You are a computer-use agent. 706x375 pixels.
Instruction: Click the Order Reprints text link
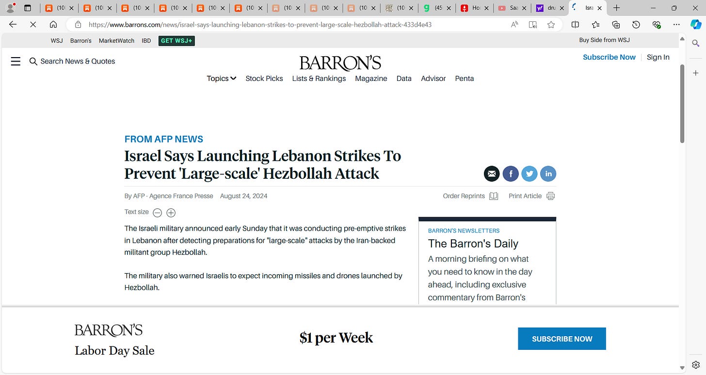pos(464,196)
